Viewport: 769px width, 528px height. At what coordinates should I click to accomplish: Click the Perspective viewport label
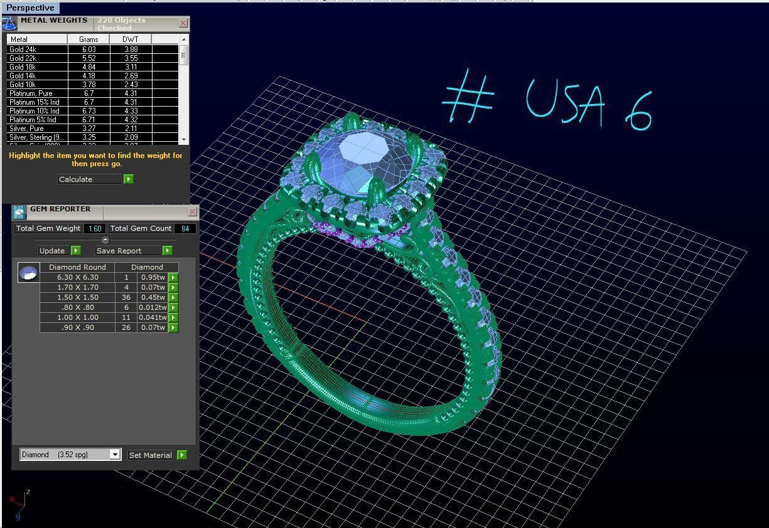[x=30, y=8]
